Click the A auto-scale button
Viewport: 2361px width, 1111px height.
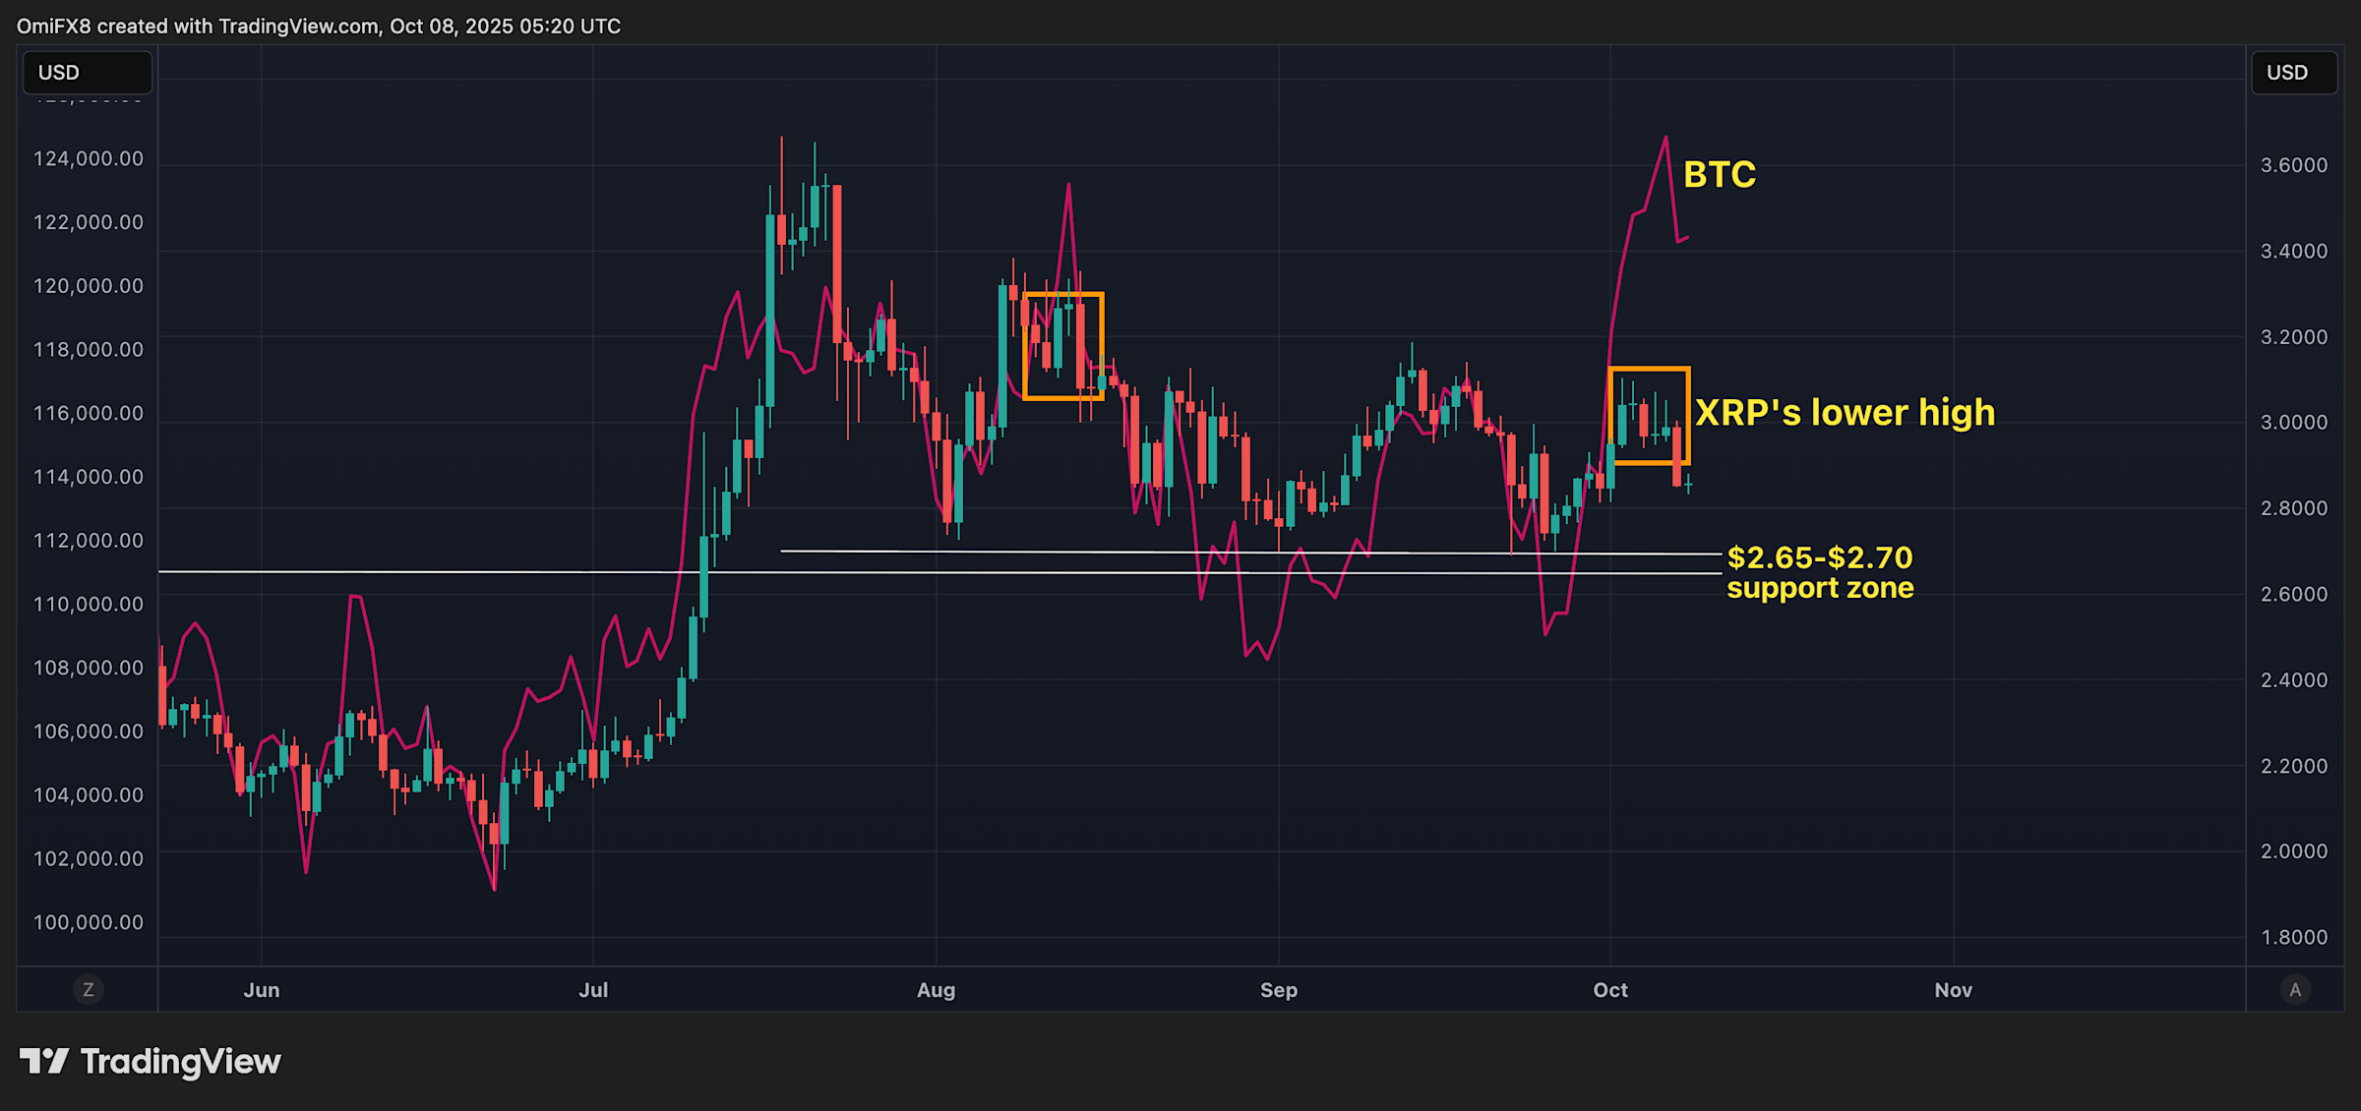pyautogui.click(x=2295, y=990)
